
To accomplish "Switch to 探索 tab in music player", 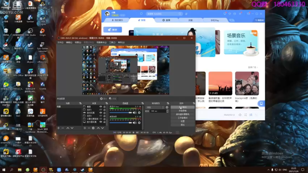I will click(x=191, y=20).
